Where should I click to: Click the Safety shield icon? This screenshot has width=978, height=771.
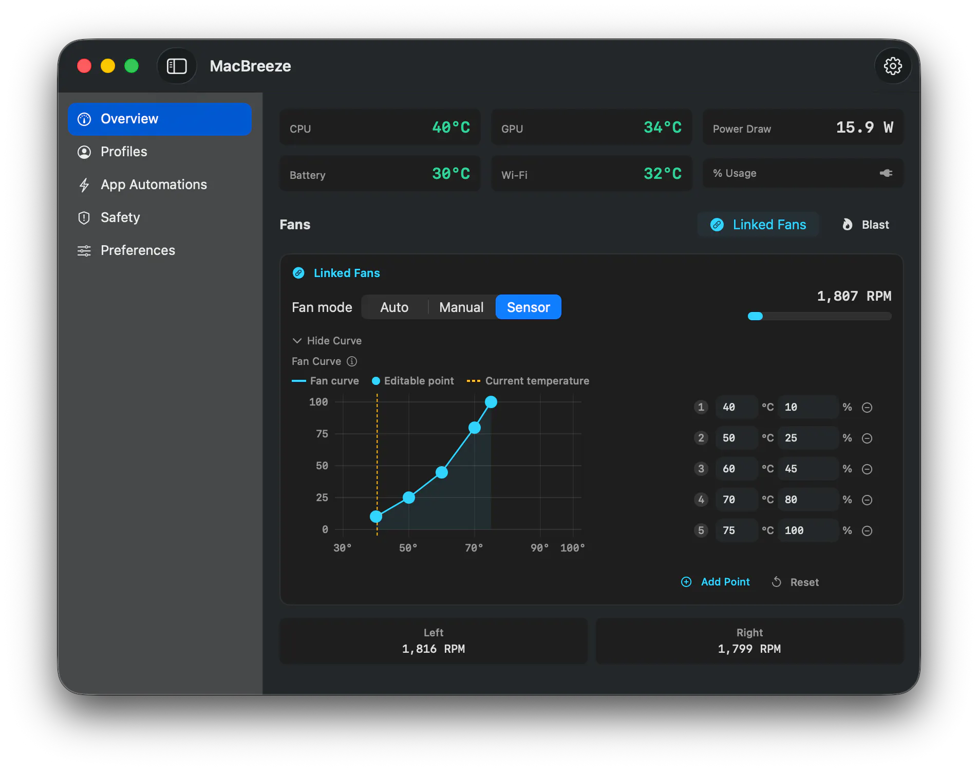(84, 218)
